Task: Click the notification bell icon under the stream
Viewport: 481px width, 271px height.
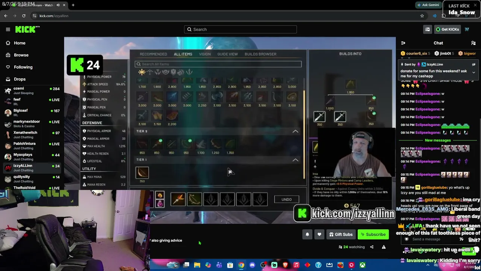Action: 307,234
